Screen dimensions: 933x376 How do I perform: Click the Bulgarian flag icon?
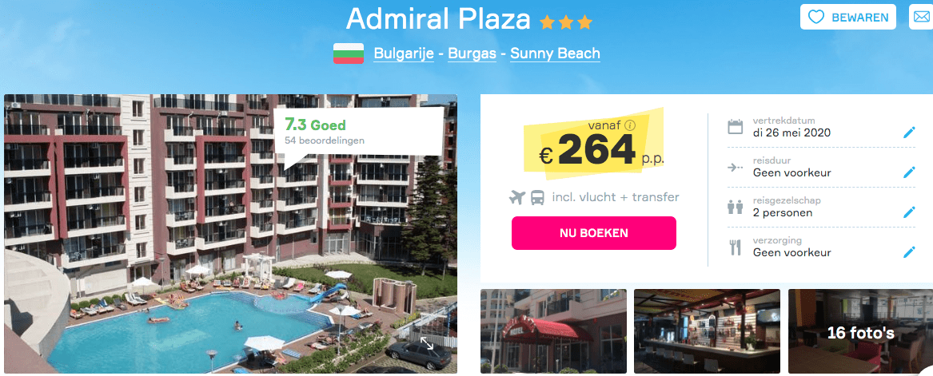[x=348, y=53]
